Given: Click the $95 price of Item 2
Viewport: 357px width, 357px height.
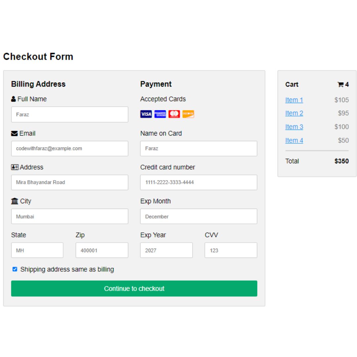Looking at the screenshot, I should pos(343,113).
